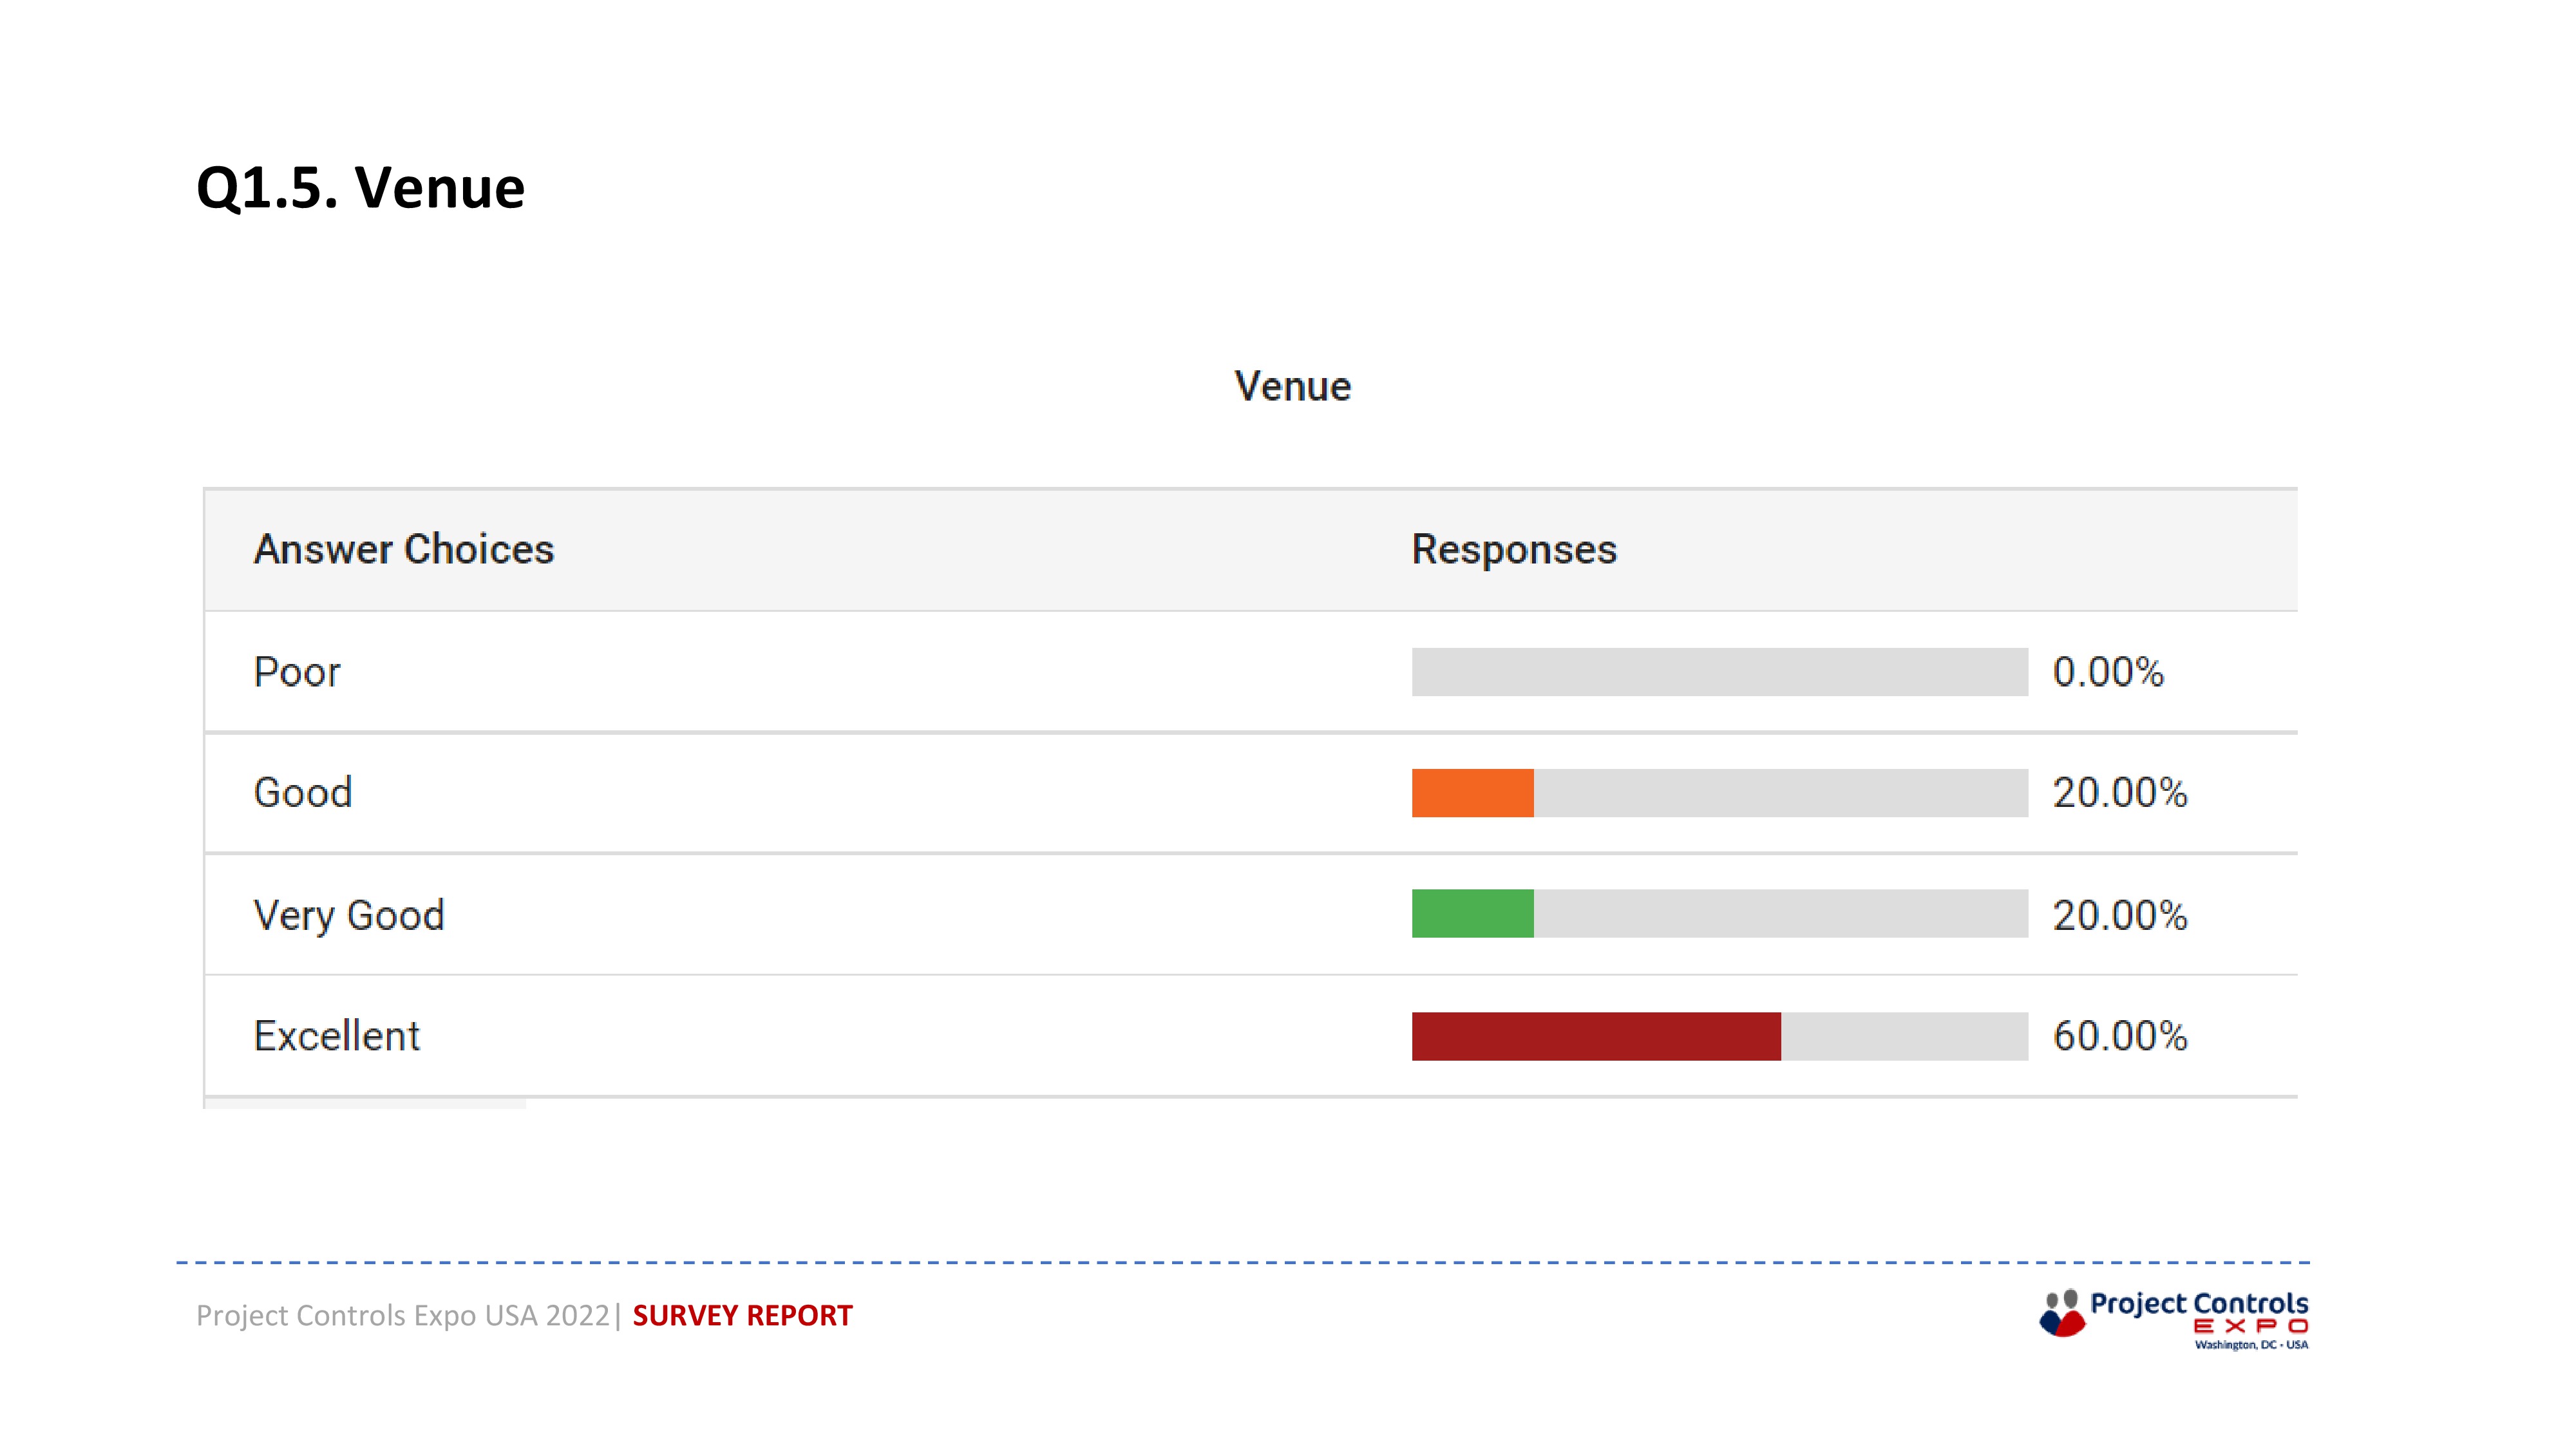Click the Responses column header
2576x1449 pixels.
pos(1514,549)
